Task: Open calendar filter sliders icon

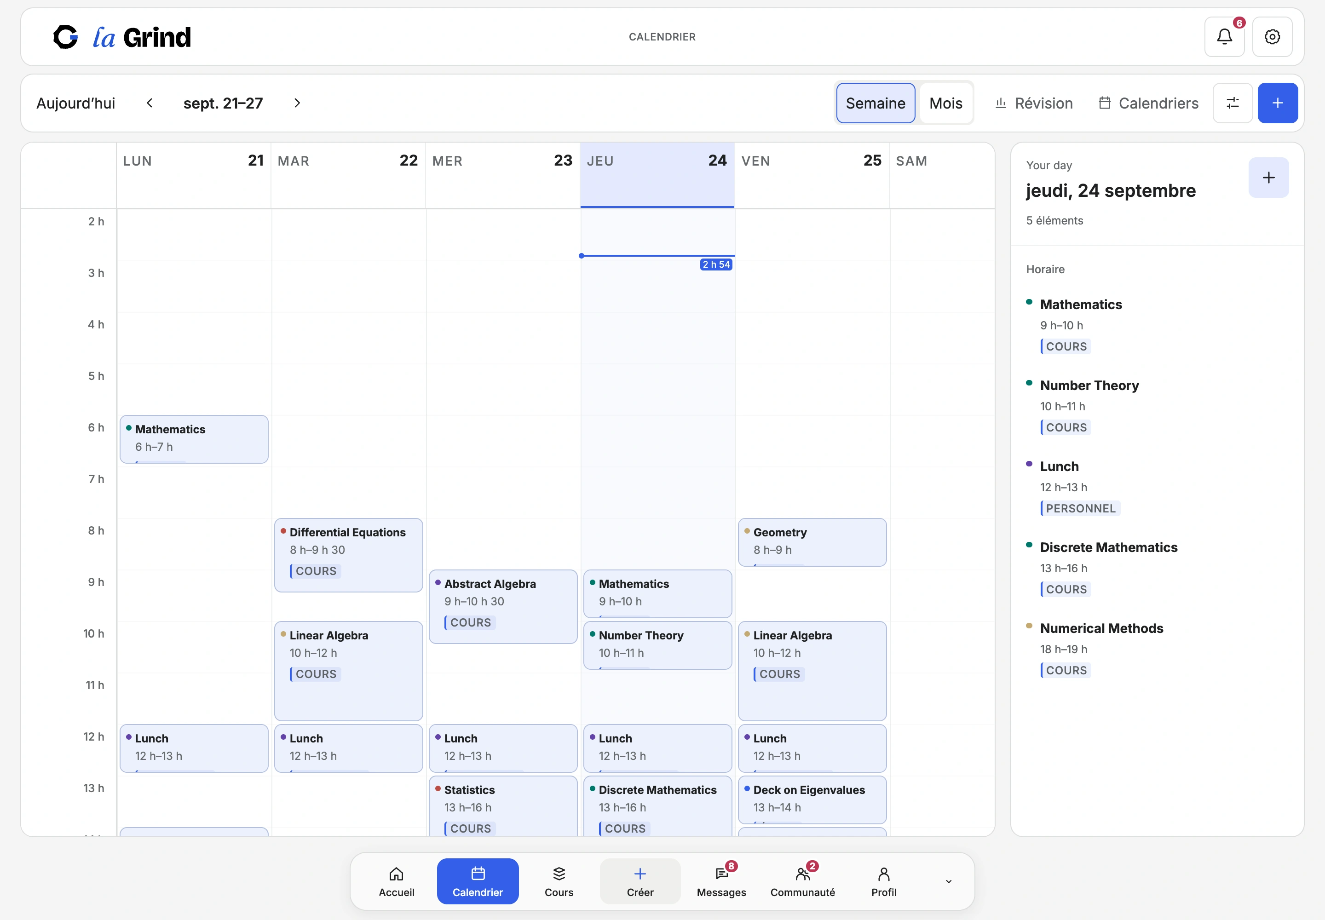Action: 1232,103
